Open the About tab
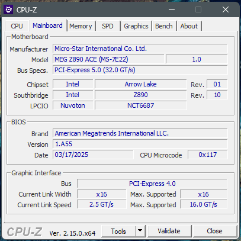 tap(189, 26)
